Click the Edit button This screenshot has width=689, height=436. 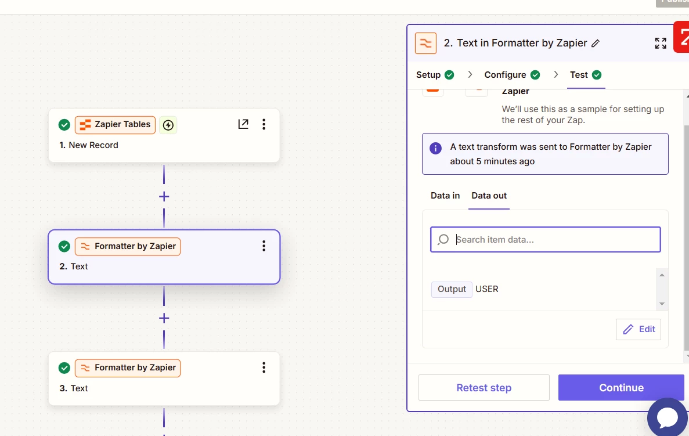click(639, 329)
